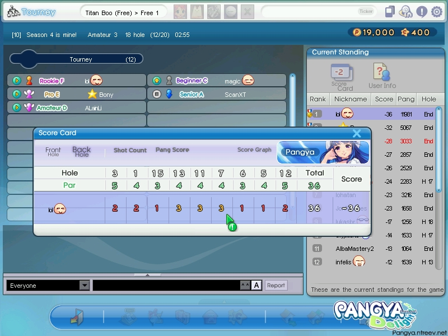Select the pink-haired character avatar icon
The image size is (448, 336).
[180, 12]
